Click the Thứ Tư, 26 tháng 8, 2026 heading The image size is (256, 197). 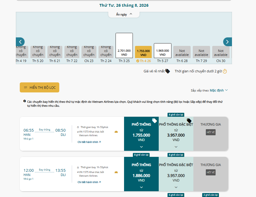[124, 5]
